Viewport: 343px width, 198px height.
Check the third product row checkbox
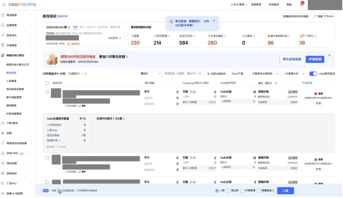click(x=47, y=182)
